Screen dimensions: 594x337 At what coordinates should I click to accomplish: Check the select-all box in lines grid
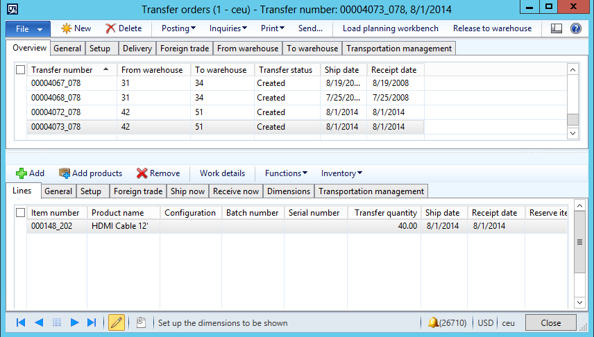[21, 213]
